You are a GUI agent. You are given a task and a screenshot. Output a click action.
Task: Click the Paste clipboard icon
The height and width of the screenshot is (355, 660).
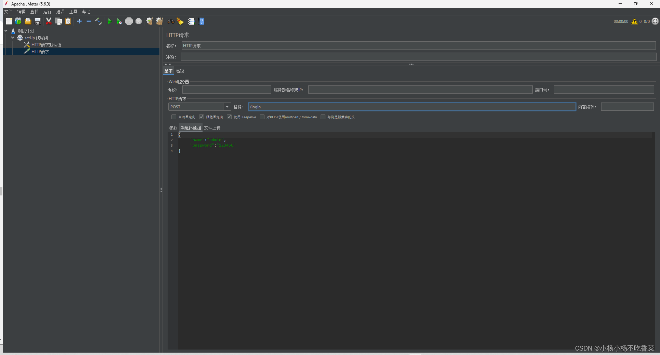click(x=68, y=21)
